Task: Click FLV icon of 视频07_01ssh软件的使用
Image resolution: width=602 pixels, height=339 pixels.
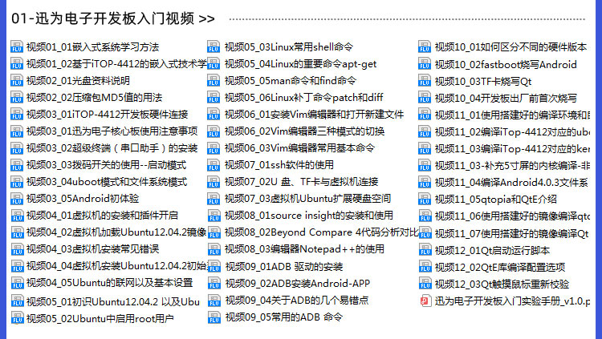Action: tap(214, 165)
